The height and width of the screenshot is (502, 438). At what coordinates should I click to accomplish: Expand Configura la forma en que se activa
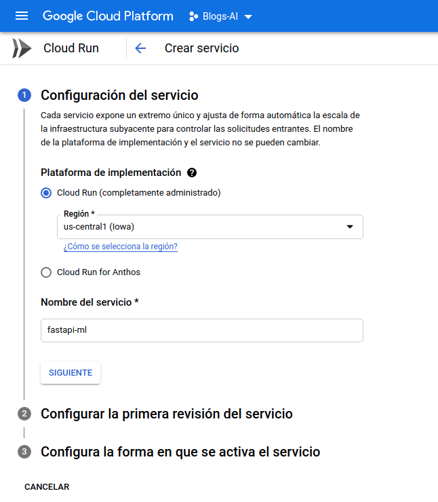tap(180, 452)
